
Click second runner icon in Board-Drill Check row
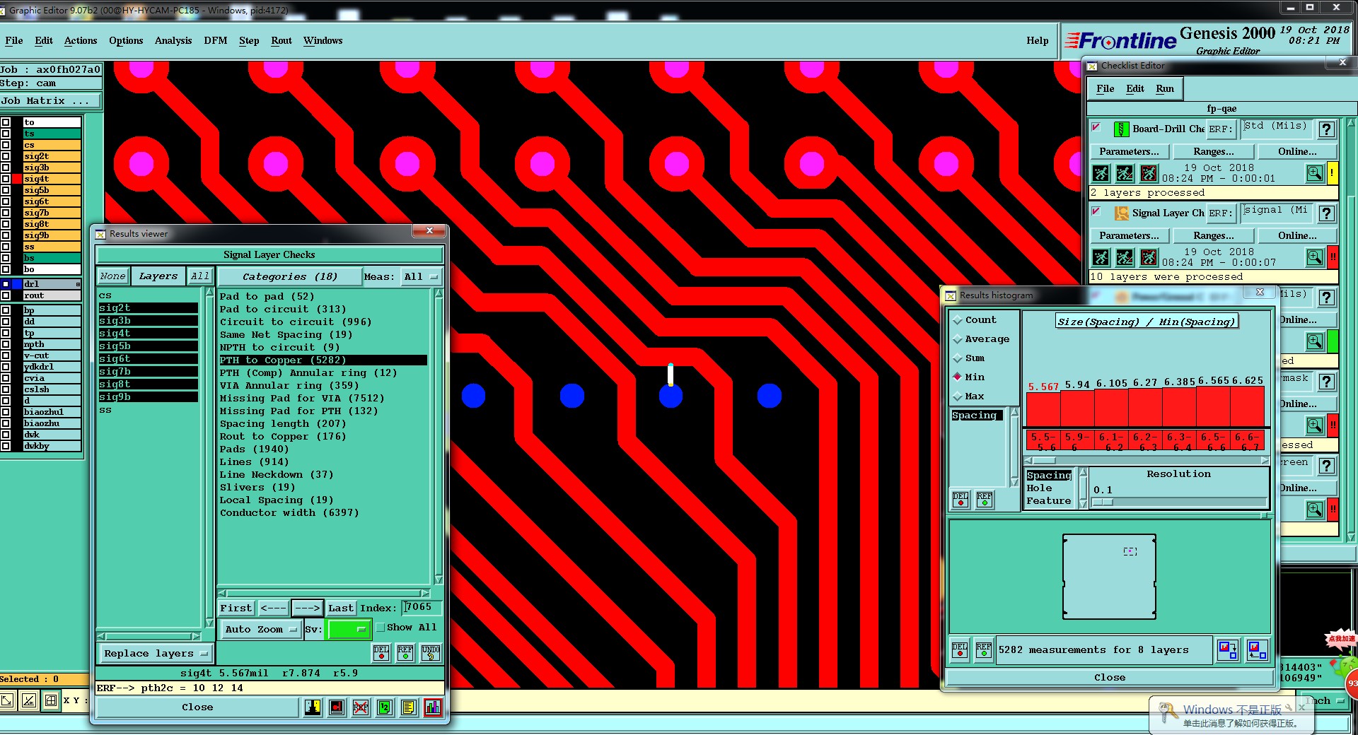coord(1125,173)
